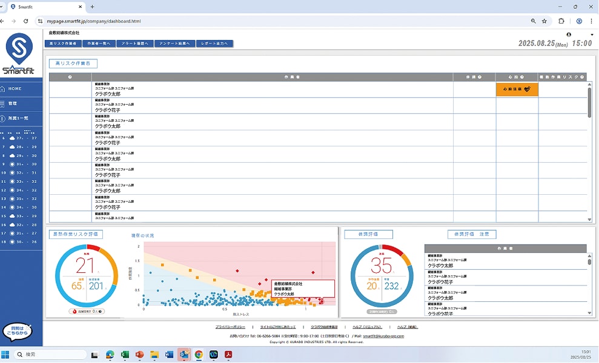Click the help icon next to 心拍 header
599x363 pixels.
point(522,77)
